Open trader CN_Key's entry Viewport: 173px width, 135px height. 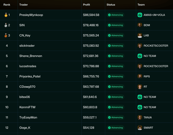(25, 35)
